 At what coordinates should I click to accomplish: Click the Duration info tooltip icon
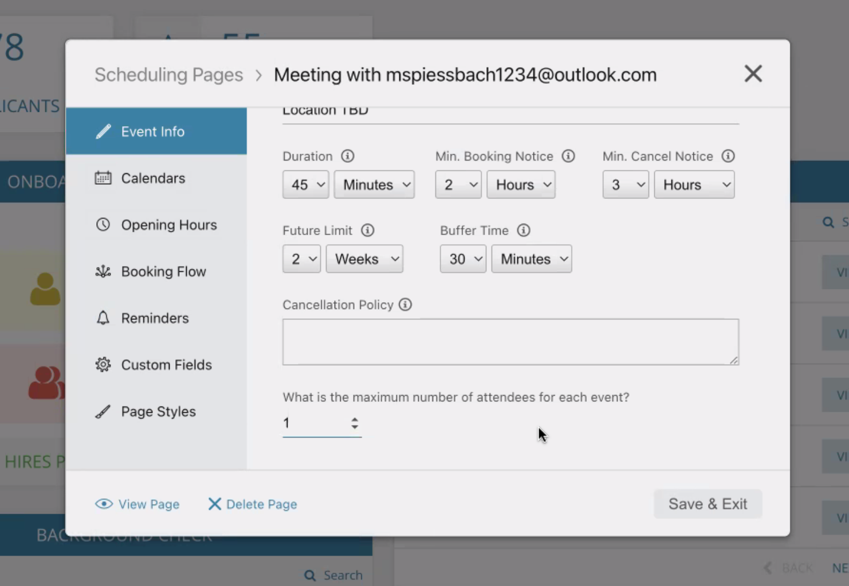(x=348, y=156)
